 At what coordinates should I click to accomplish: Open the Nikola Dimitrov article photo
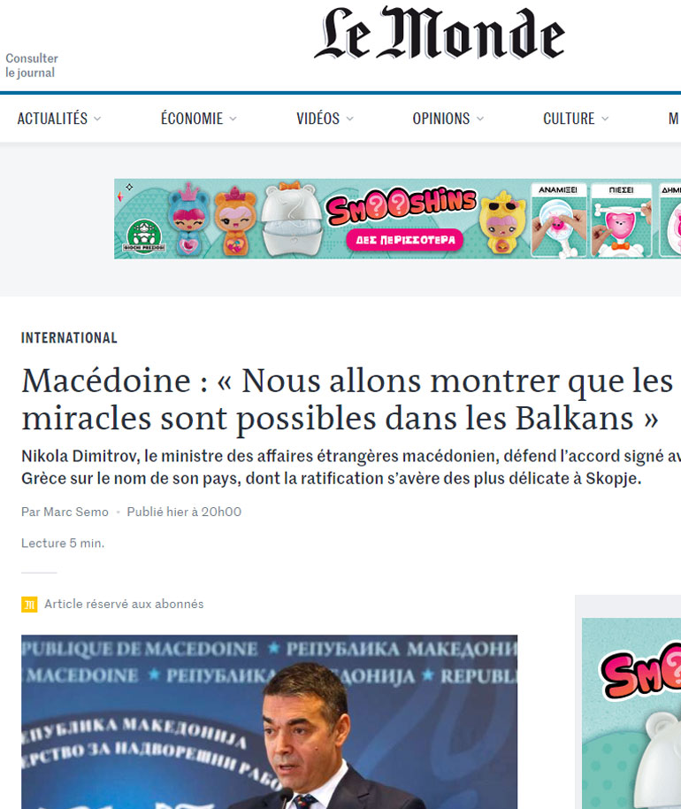269,721
